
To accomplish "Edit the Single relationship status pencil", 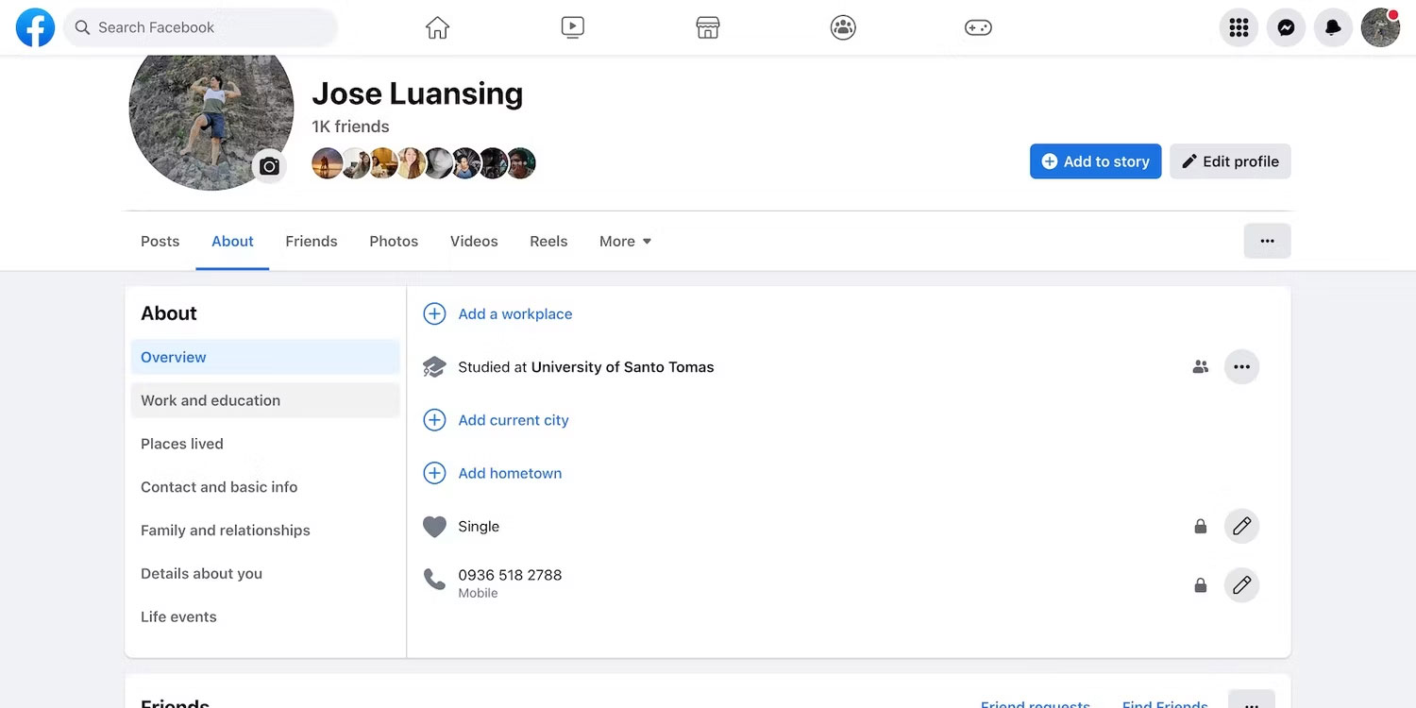I will tap(1241, 526).
